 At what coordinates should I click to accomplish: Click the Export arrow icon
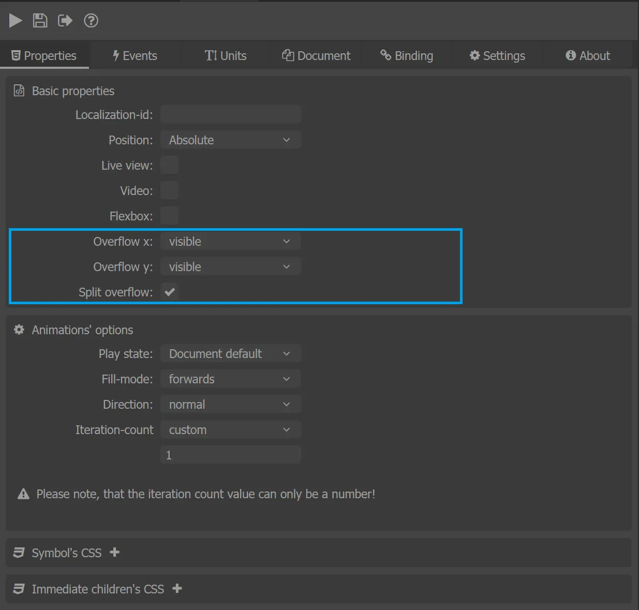click(x=65, y=21)
